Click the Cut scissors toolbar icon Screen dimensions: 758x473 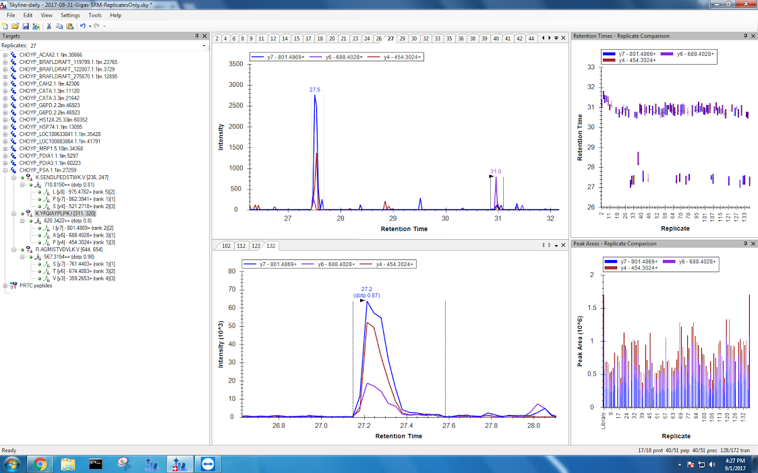(x=49, y=26)
